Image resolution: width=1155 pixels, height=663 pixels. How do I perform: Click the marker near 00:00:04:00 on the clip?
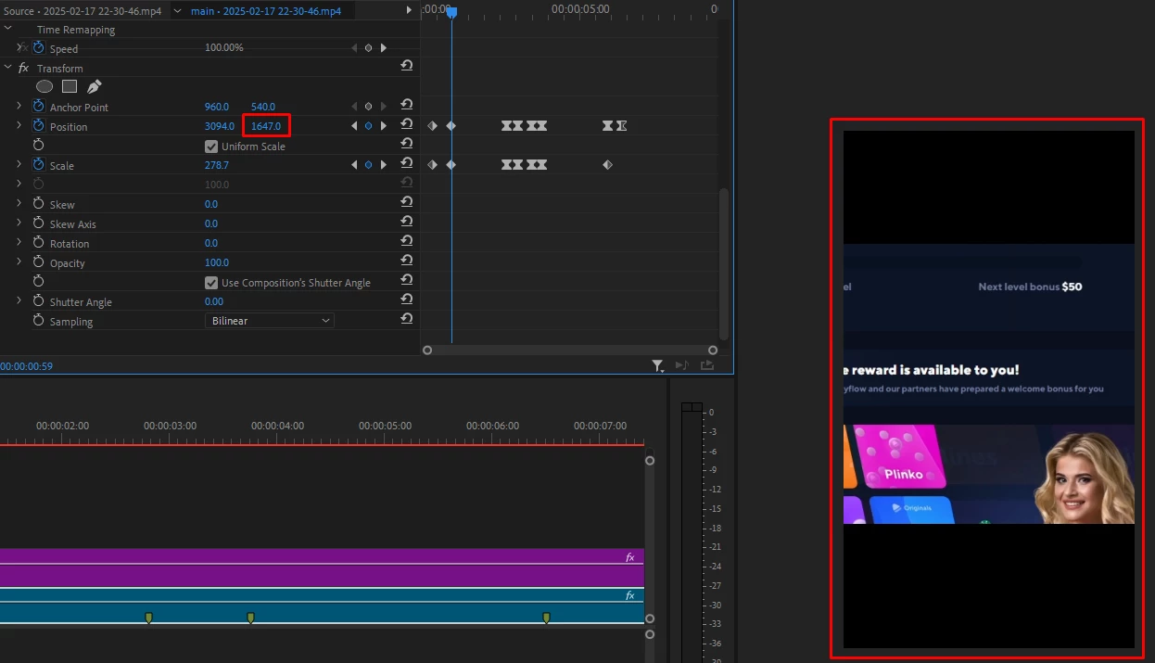[x=250, y=618]
